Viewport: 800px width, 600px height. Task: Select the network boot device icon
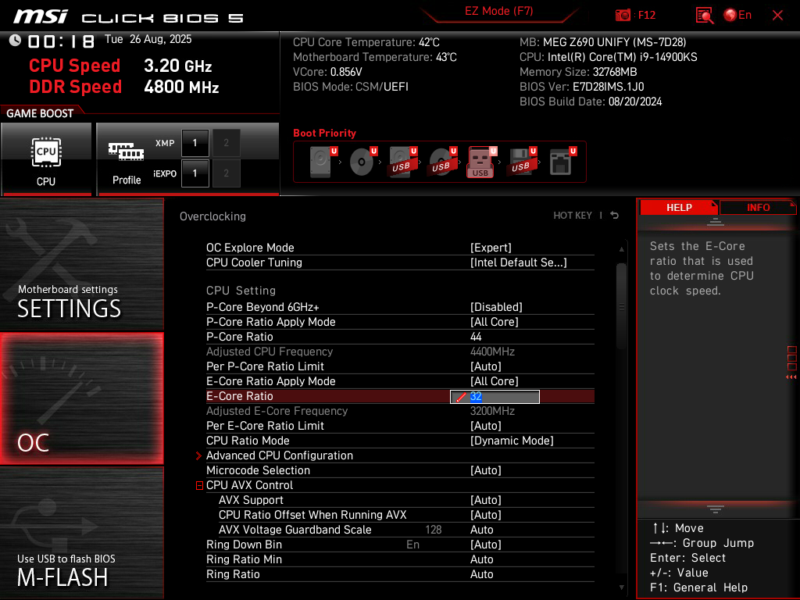tap(562, 162)
